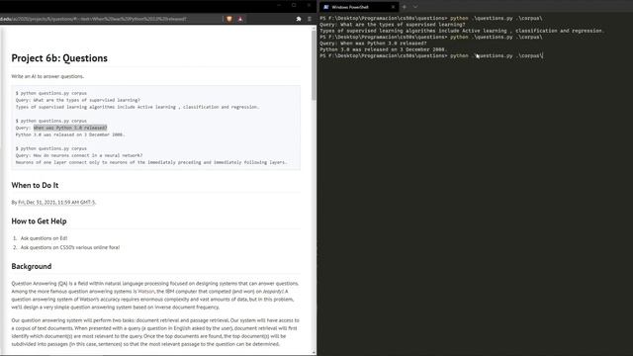
Task: Click 'Ask questions on Ed!' list item
Action: pos(44,238)
